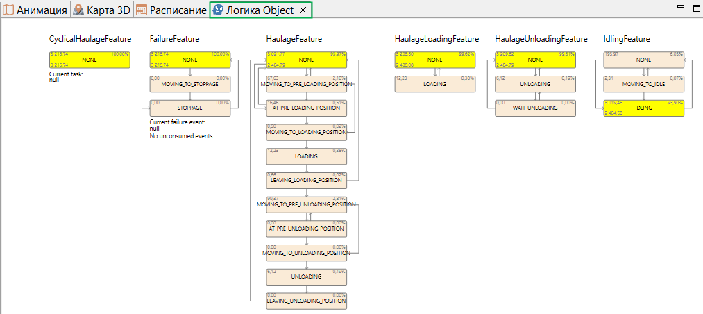
Task: Switch to the Анимация tab
Action: (x=35, y=10)
